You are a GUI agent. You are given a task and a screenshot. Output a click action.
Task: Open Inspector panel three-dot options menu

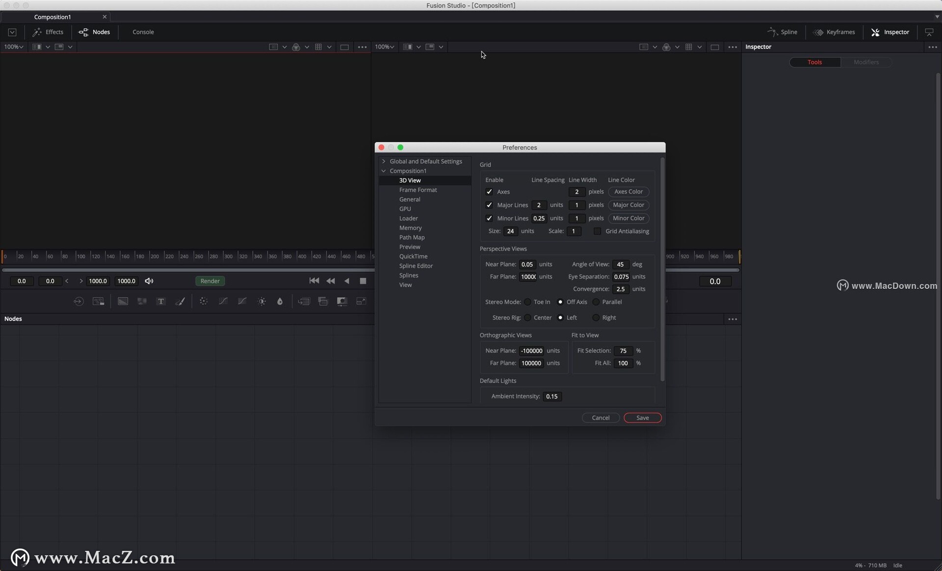932,47
